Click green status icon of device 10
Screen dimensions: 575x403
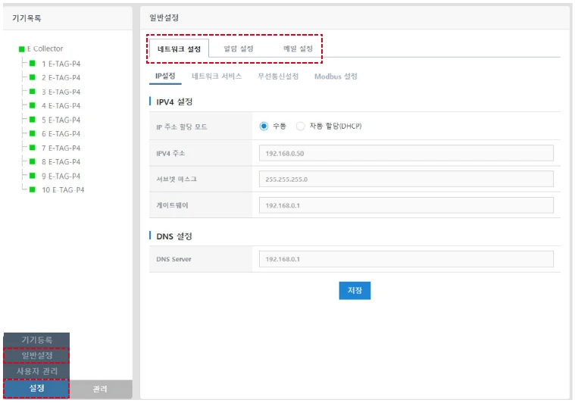33,189
